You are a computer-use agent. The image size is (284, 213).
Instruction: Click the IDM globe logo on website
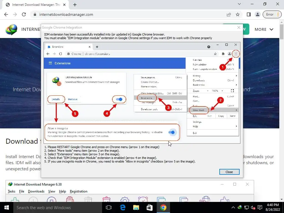pyautogui.click(x=11, y=29)
